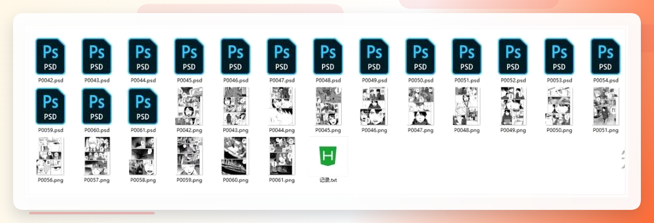Select the P0060.png image thumbnail

click(236, 156)
